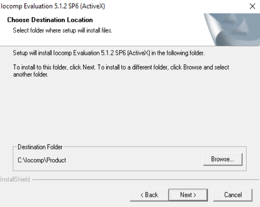260x207 pixels.
Task: Close the installer dialog with X
Action: coord(253,6)
